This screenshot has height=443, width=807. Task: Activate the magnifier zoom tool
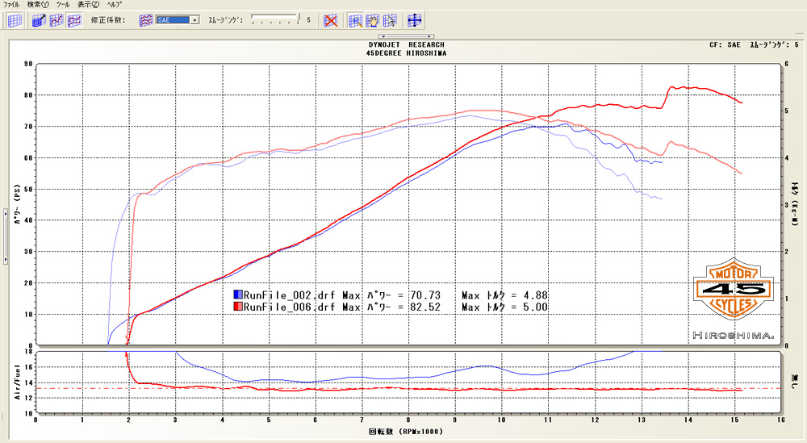[x=355, y=20]
